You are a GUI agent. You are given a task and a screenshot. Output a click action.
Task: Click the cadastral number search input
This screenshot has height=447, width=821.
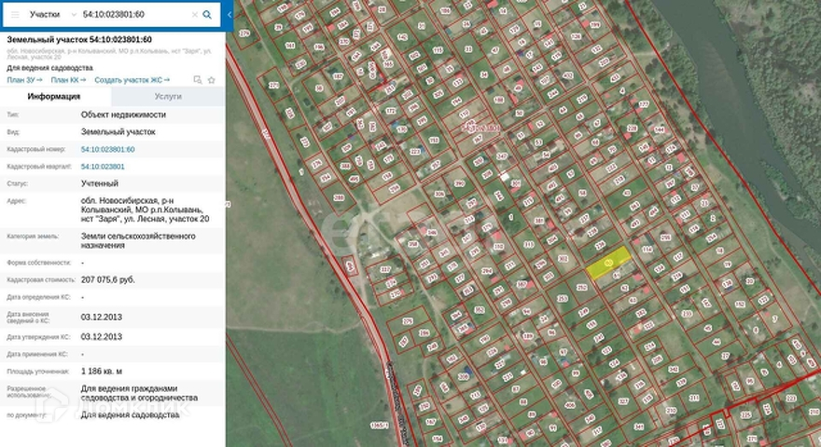(135, 15)
